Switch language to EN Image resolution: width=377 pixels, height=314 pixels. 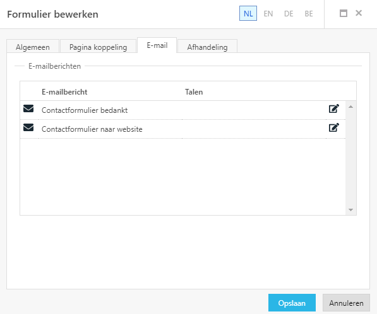pyautogui.click(x=268, y=13)
